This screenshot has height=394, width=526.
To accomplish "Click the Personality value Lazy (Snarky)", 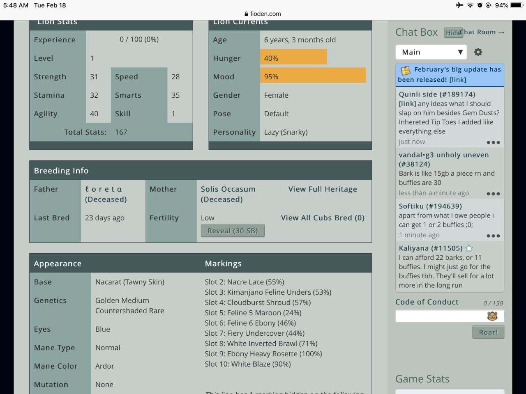I will (286, 132).
